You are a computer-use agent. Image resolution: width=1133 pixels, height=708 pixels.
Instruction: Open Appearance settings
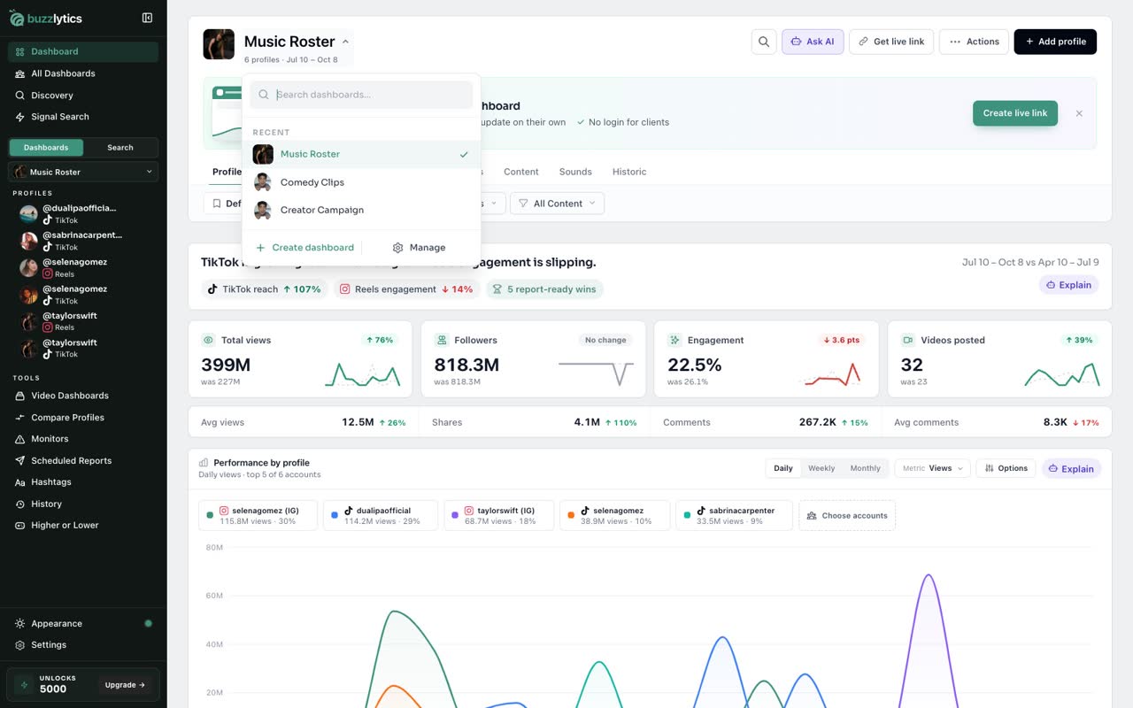(x=83, y=624)
